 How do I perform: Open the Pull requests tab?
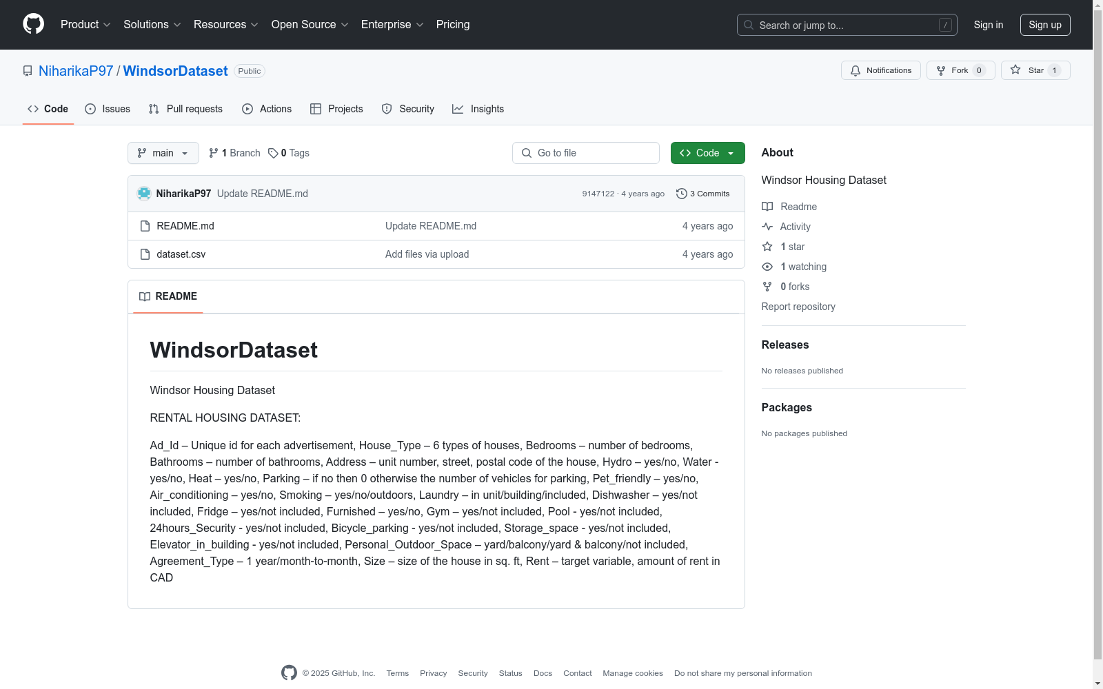tap(185, 109)
